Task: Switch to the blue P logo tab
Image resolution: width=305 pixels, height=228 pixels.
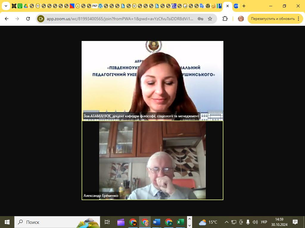Action: (x=220, y=6)
